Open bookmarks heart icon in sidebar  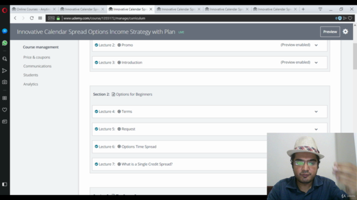point(4,110)
